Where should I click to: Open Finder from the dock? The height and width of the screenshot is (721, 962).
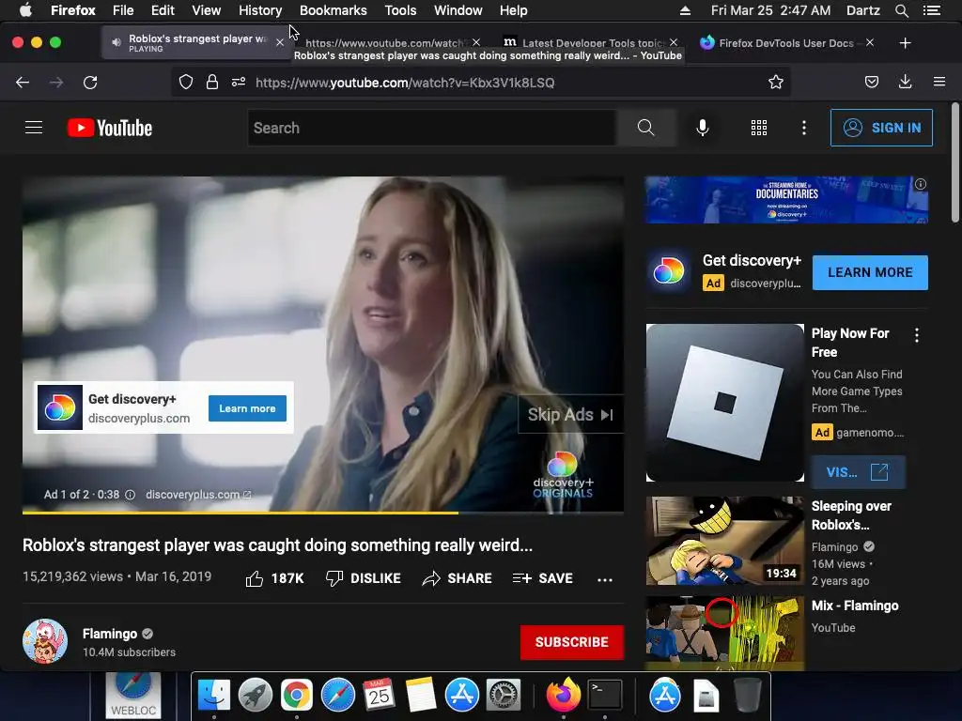(213, 695)
